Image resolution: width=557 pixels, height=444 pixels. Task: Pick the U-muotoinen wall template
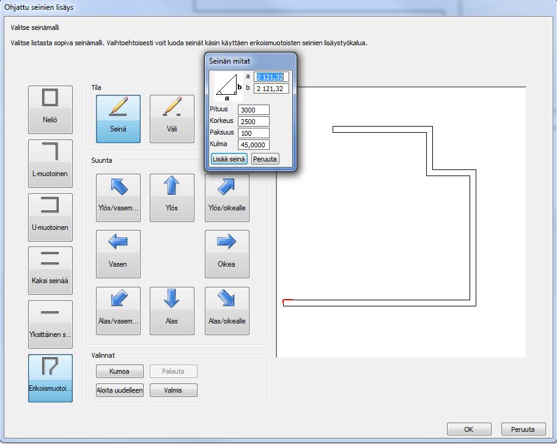click(51, 217)
